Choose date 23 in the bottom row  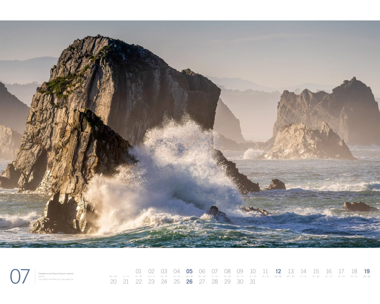coord(151,282)
